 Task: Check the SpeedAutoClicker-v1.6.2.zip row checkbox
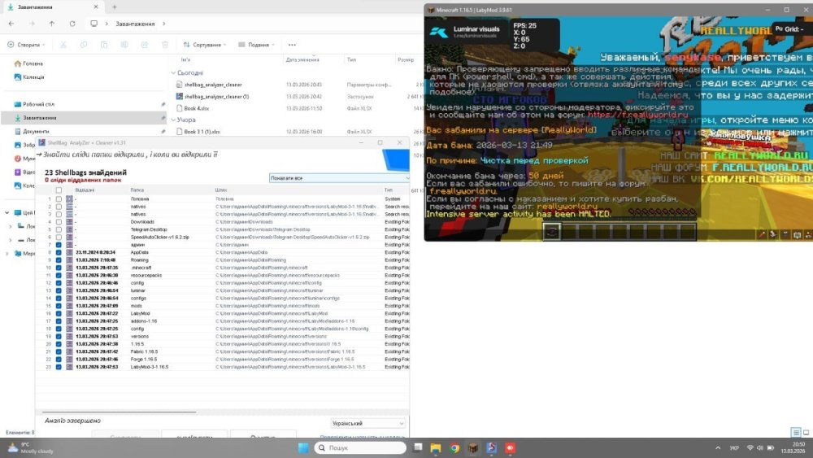59,237
